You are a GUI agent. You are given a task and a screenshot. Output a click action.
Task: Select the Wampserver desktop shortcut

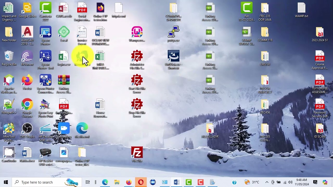tap(137, 34)
